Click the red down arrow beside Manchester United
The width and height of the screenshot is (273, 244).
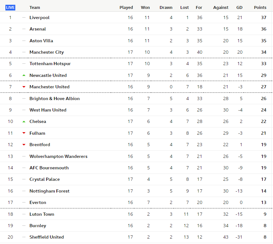click(24, 87)
